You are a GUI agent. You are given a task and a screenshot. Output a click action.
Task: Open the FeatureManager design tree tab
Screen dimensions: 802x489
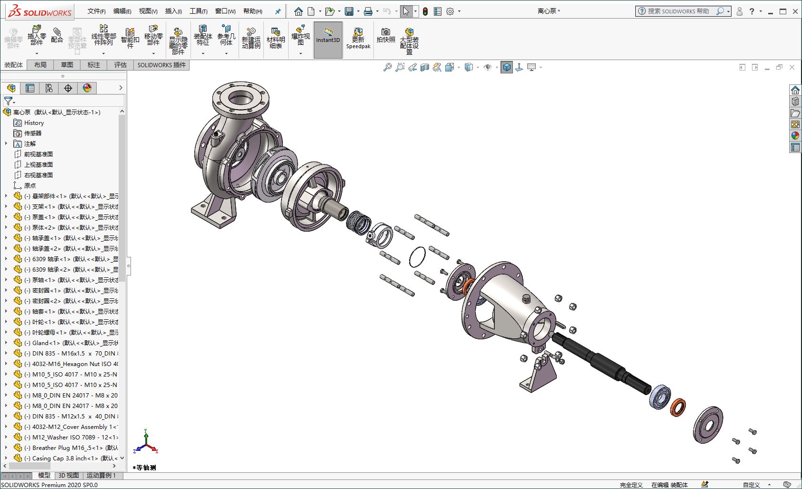(x=11, y=88)
